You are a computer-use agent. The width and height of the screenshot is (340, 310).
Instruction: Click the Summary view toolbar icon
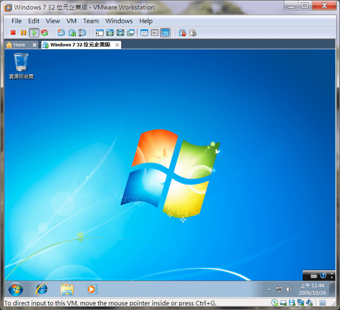[x=144, y=33]
